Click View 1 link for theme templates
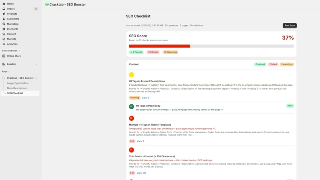The width and height of the screenshot is (320, 180). click(x=140, y=141)
